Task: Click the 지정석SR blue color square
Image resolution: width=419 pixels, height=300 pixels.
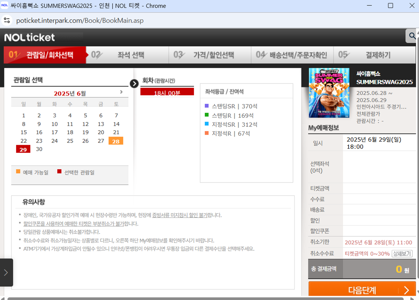Action: [x=207, y=124]
